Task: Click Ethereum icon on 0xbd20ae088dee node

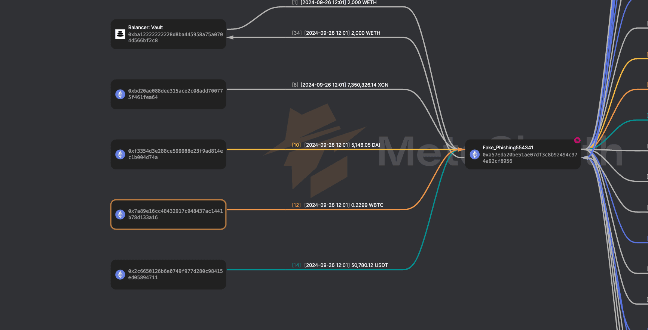Action: click(x=120, y=94)
